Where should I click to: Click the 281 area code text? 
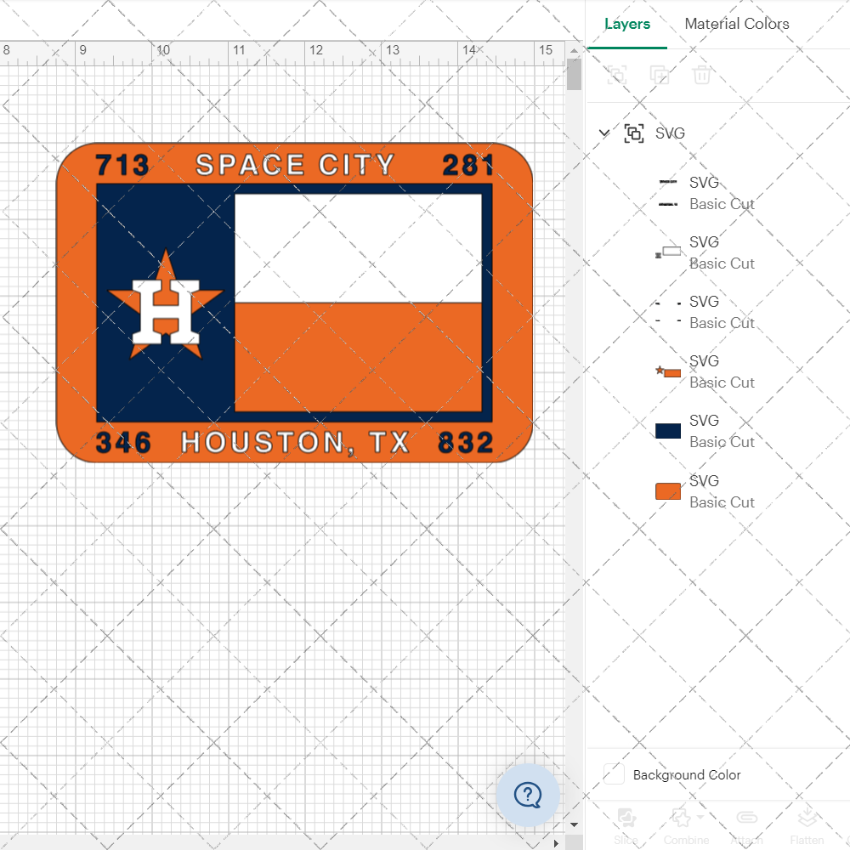pos(467,165)
